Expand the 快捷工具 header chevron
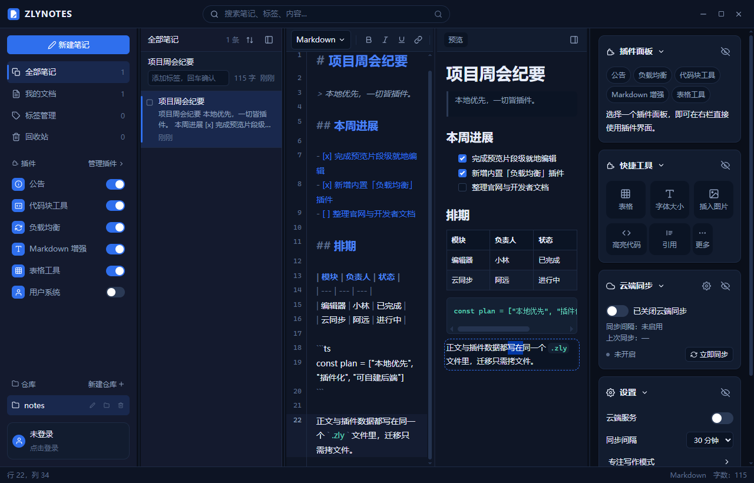 tap(661, 166)
